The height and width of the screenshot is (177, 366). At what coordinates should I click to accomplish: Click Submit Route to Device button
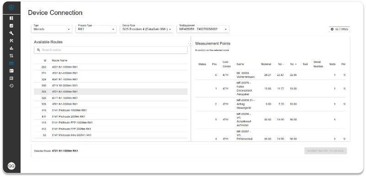(x=325, y=151)
